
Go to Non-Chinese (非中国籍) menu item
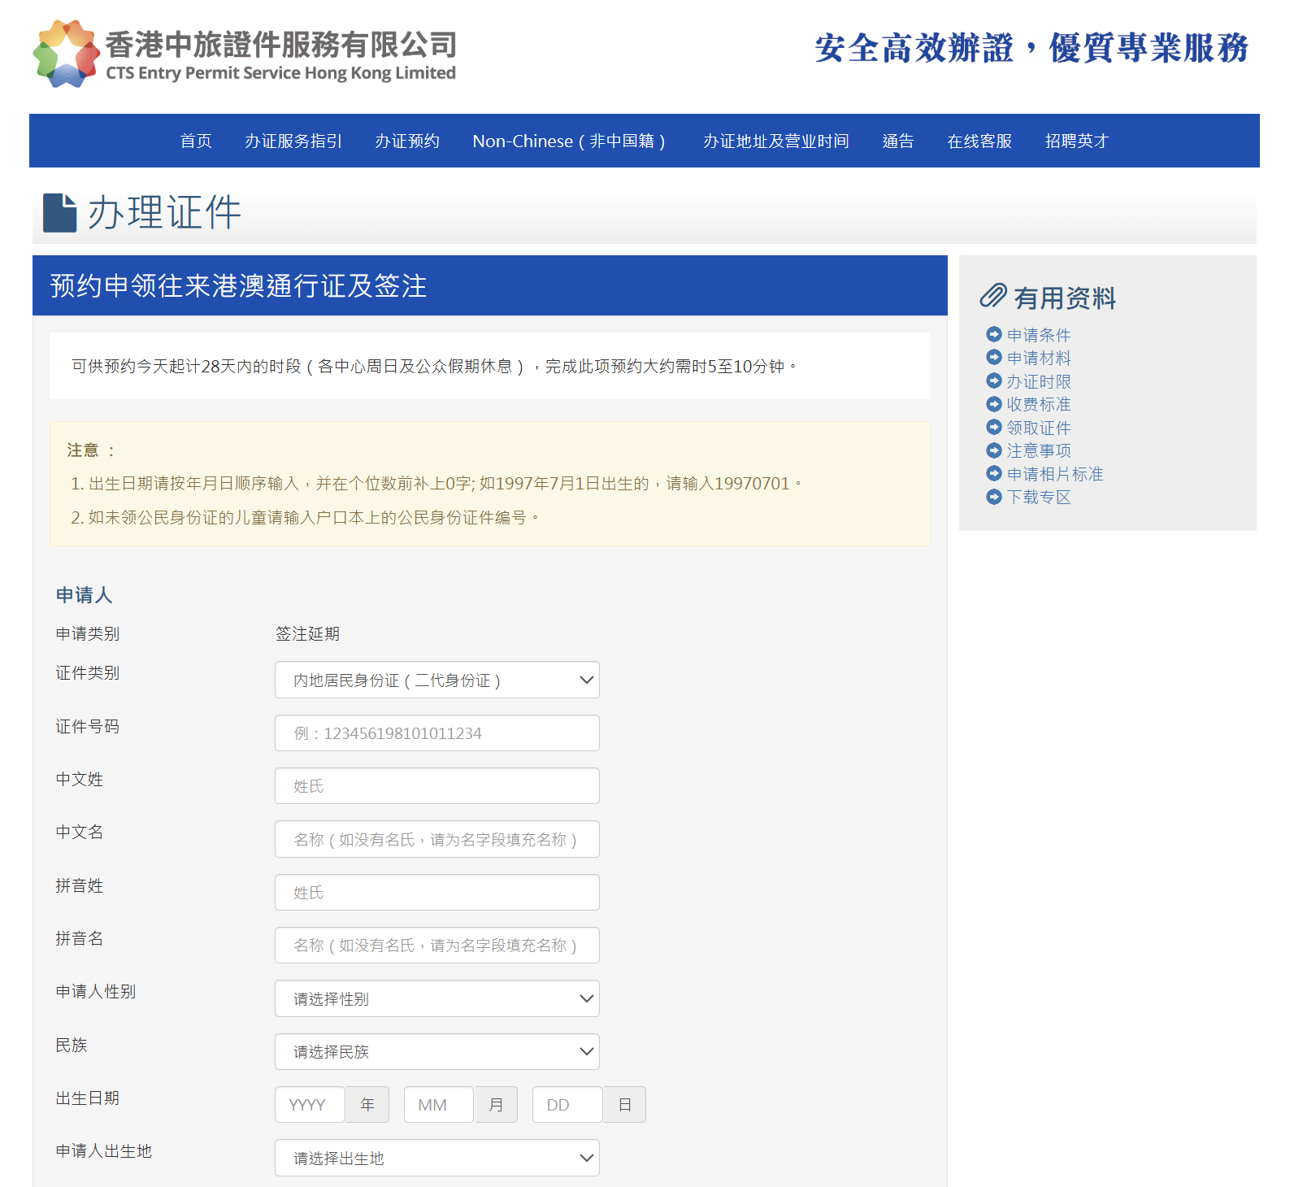(x=569, y=141)
